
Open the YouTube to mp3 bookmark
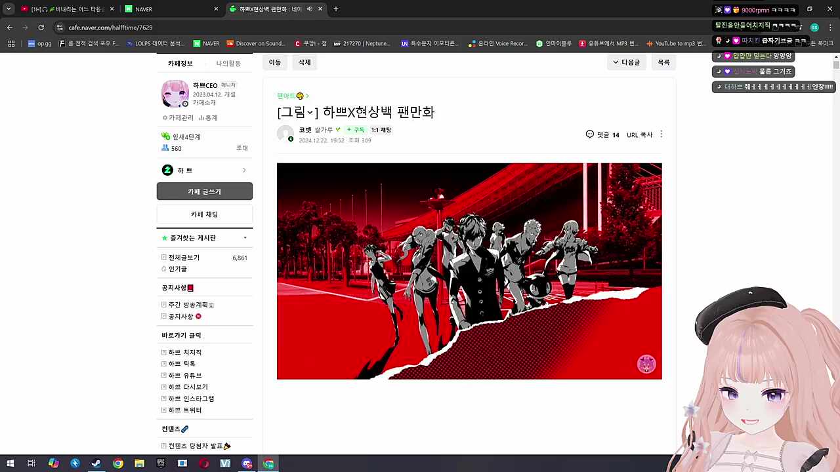[675, 43]
